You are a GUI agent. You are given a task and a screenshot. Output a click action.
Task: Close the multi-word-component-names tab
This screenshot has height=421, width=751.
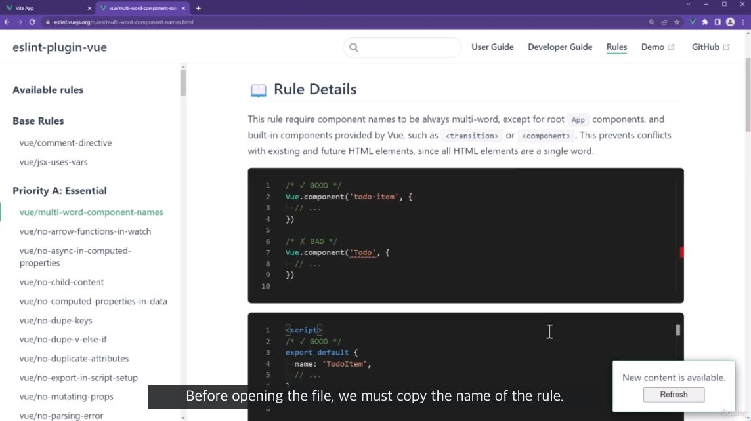click(183, 8)
